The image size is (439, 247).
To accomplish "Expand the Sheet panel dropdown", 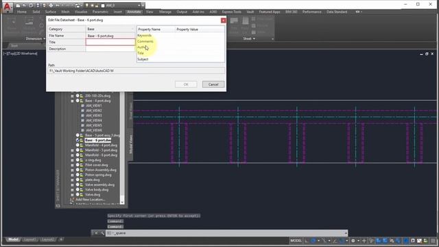I will click(x=249, y=38).
